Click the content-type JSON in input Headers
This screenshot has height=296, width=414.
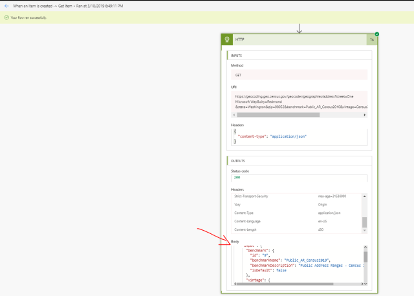click(272, 136)
